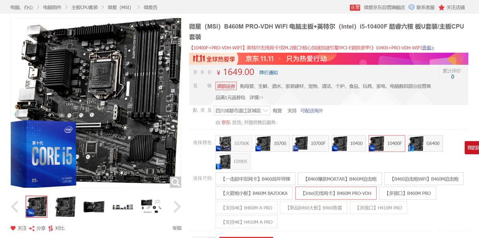Choose 【支持4K】B460M-A PRO option
The height and width of the screenshot is (238, 479).
pyautogui.click(x=247, y=208)
